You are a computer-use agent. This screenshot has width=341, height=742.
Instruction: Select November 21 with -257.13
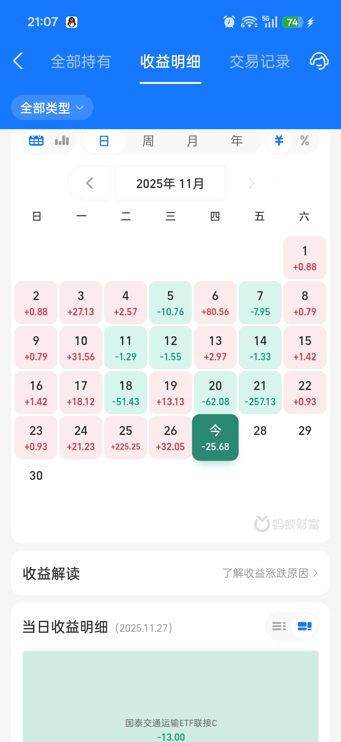260,393
